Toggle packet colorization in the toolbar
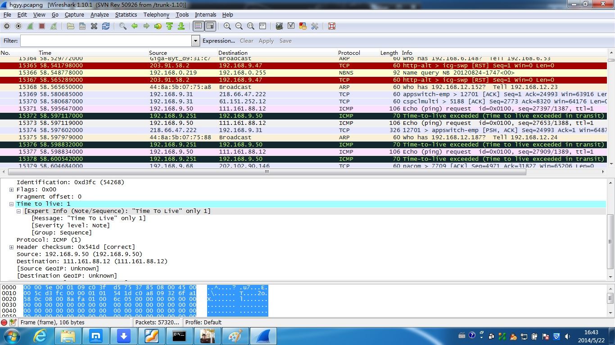 [x=198, y=27]
